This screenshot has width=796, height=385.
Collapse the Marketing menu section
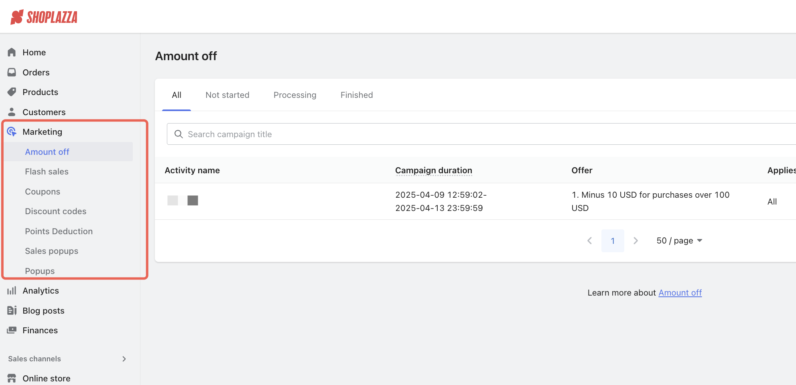point(42,132)
